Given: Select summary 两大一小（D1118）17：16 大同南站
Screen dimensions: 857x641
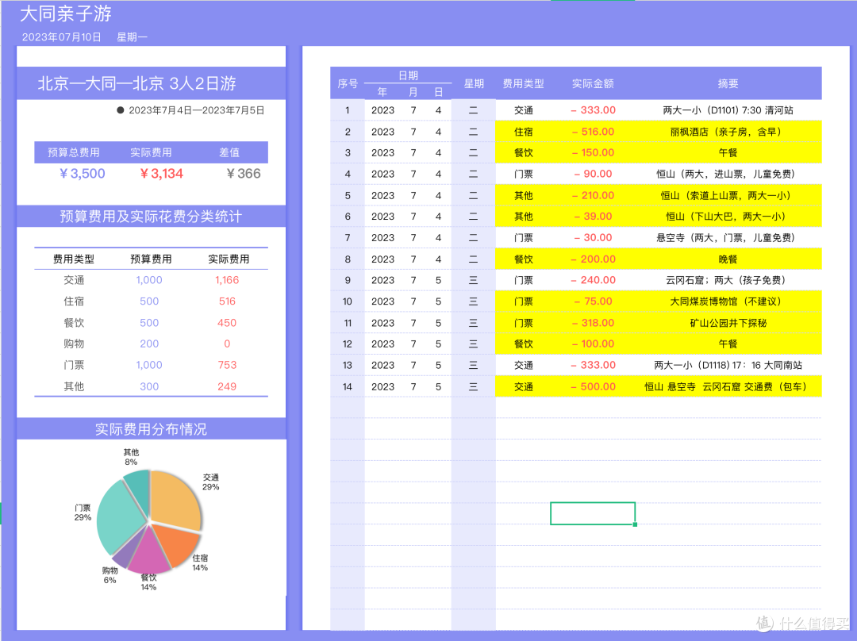Looking at the screenshot, I should tap(728, 365).
